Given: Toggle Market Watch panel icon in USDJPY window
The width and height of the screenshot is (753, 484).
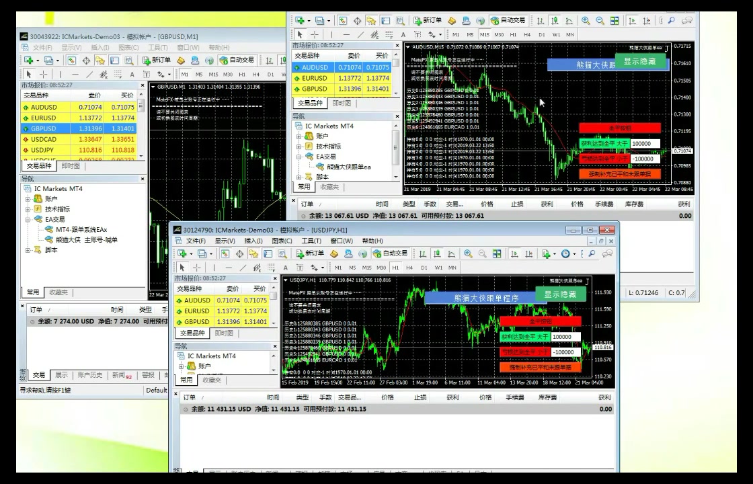Looking at the screenshot, I should click(x=225, y=253).
